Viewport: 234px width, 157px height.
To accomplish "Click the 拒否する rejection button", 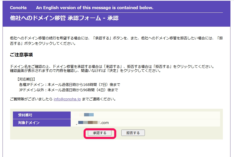I will (x=133, y=132).
